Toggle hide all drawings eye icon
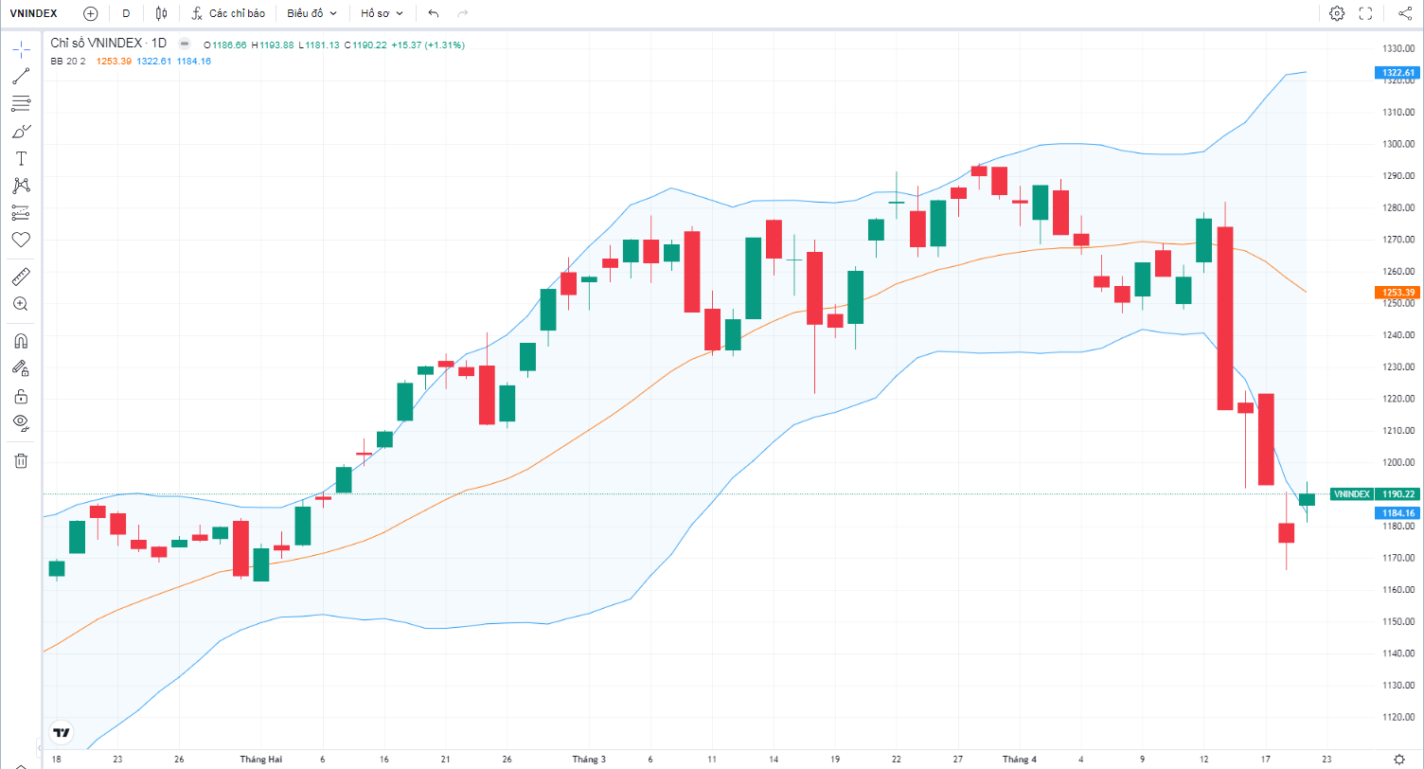This screenshot has height=769, width=1424. [x=21, y=422]
